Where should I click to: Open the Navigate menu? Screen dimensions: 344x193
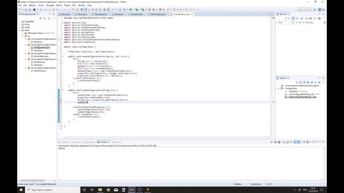click(50, 5)
